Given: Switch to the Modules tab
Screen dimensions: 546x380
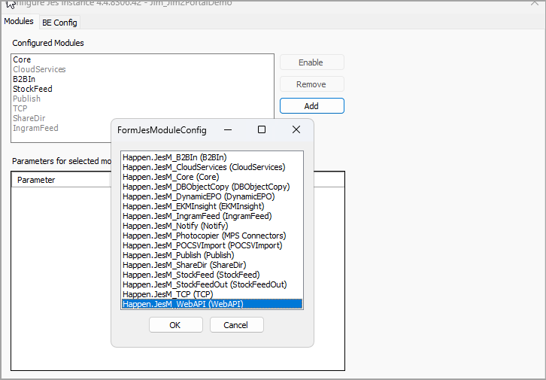Looking at the screenshot, I should pos(19,22).
